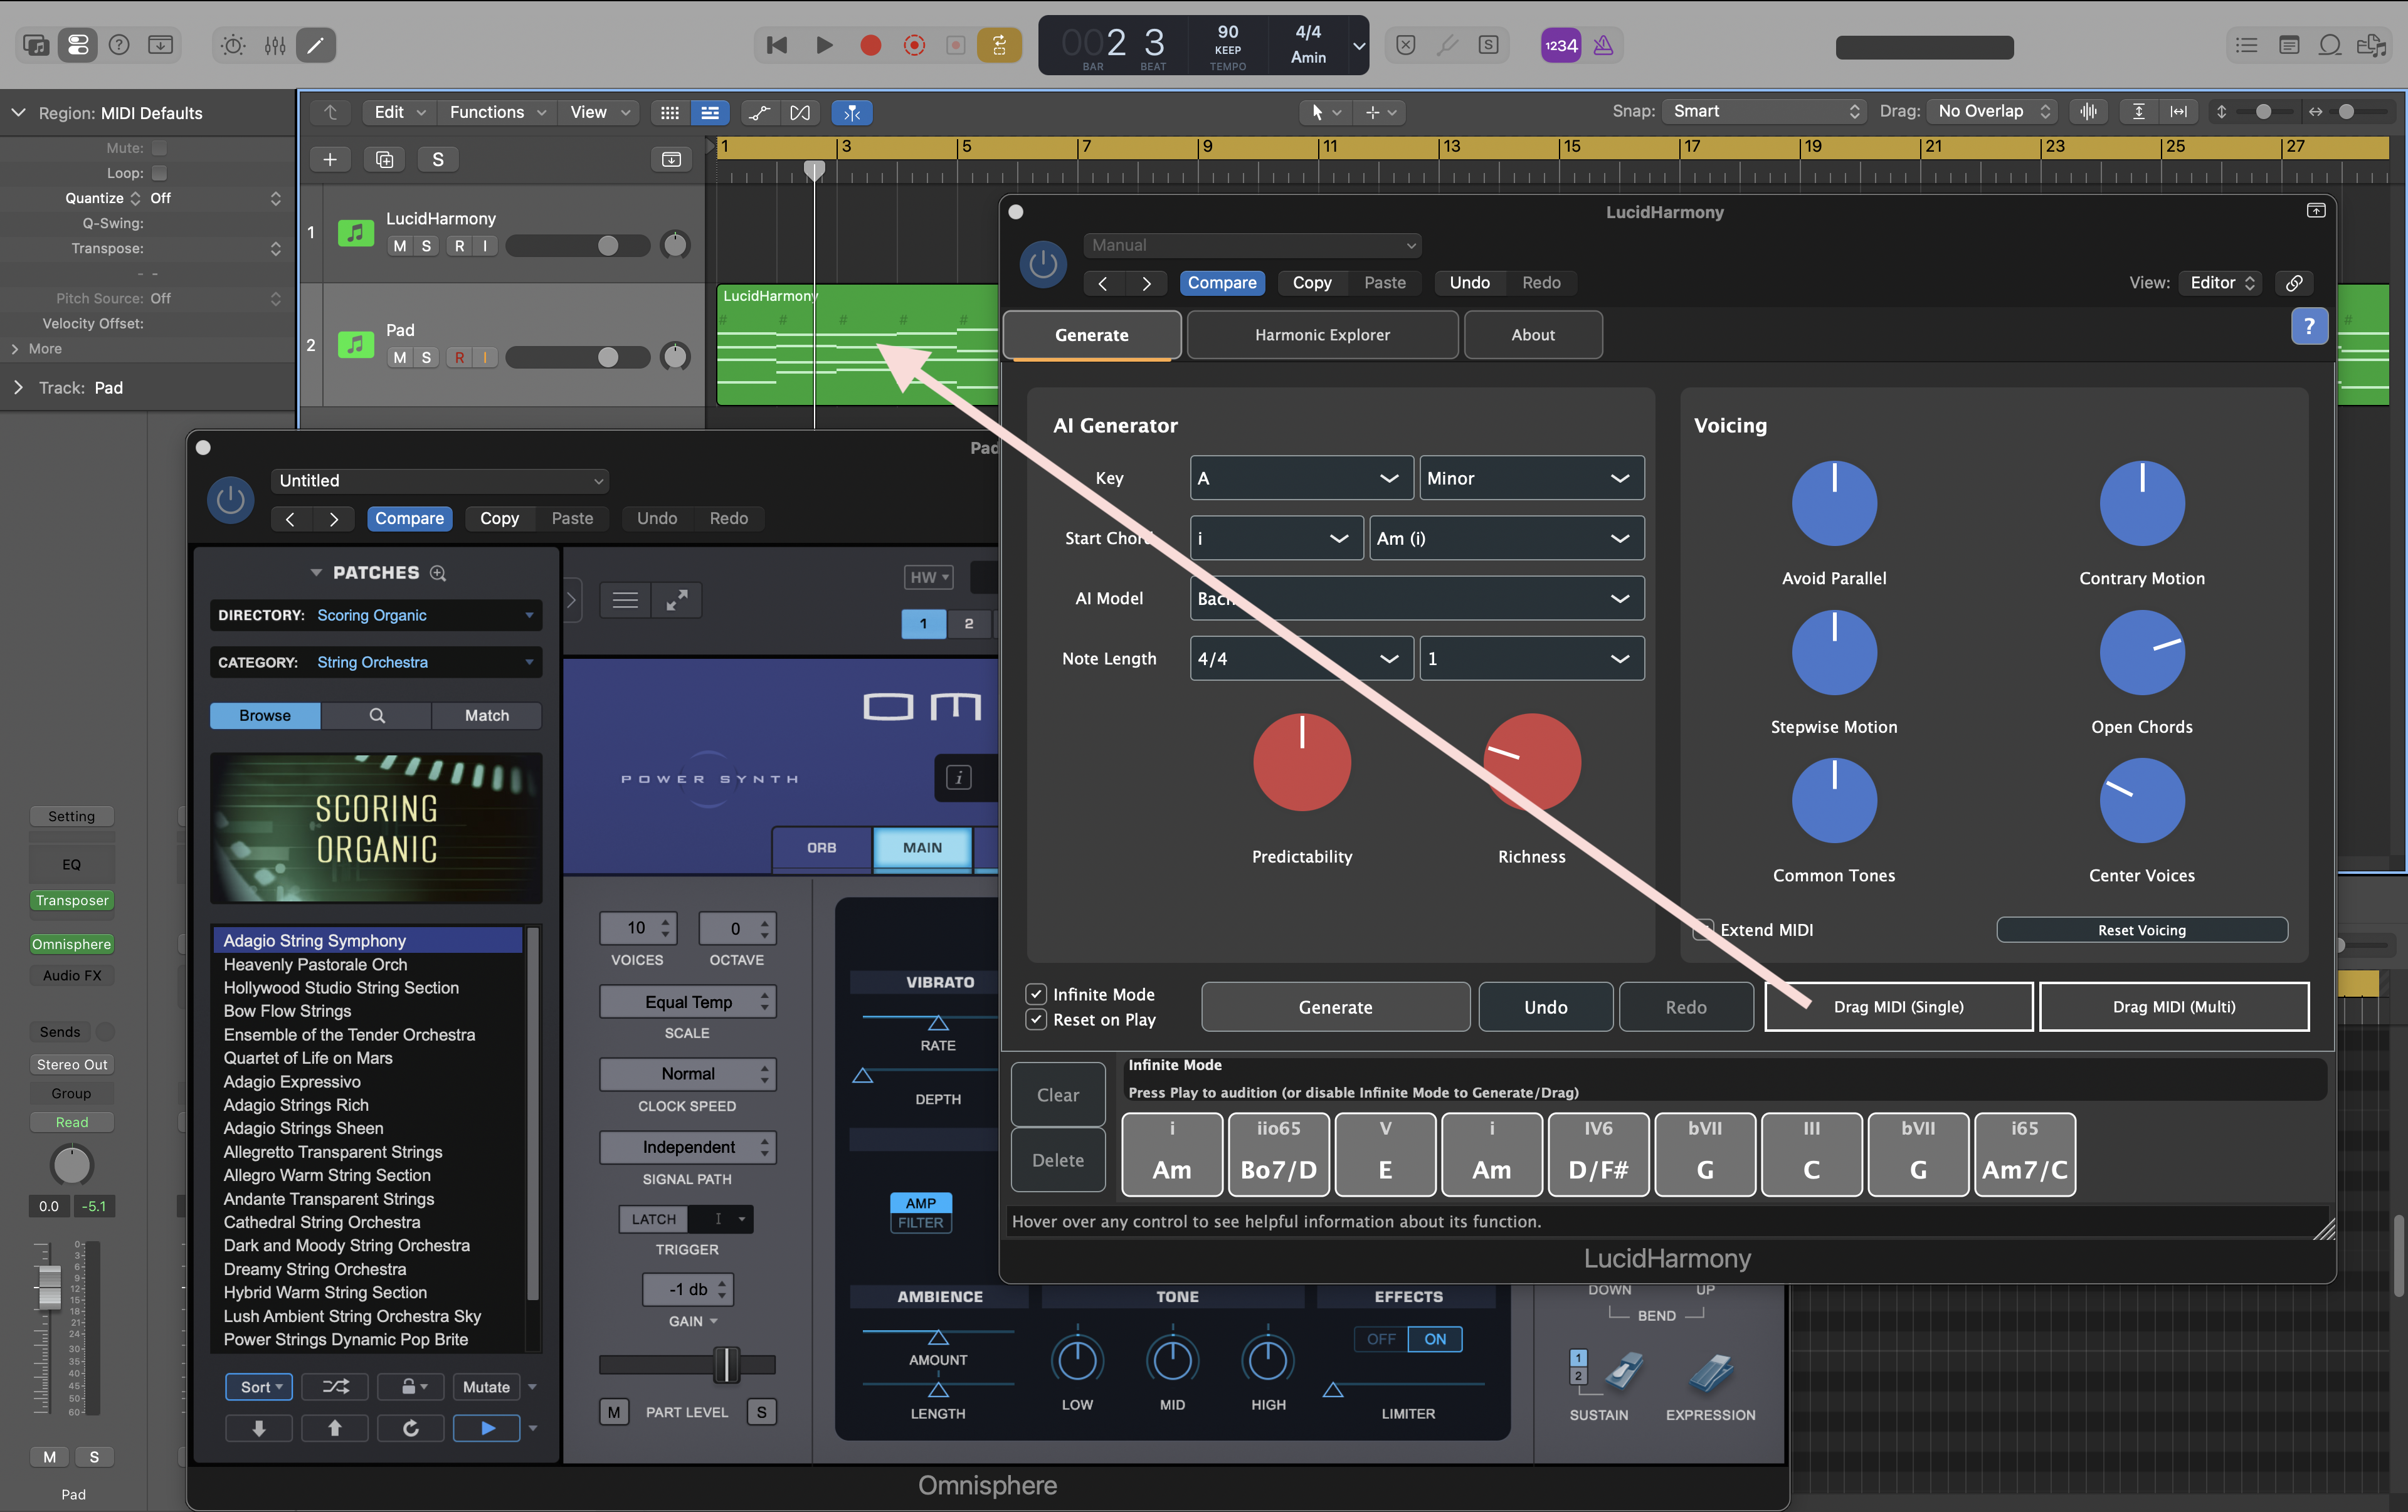Switch to the Harmonic Explorer tab
Image resolution: width=2408 pixels, height=1512 pixels.
(x=1322, y=335)
